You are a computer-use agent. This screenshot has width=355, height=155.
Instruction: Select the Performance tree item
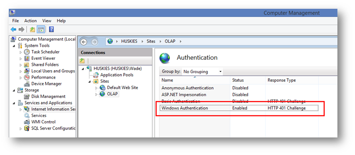[44, 77]
